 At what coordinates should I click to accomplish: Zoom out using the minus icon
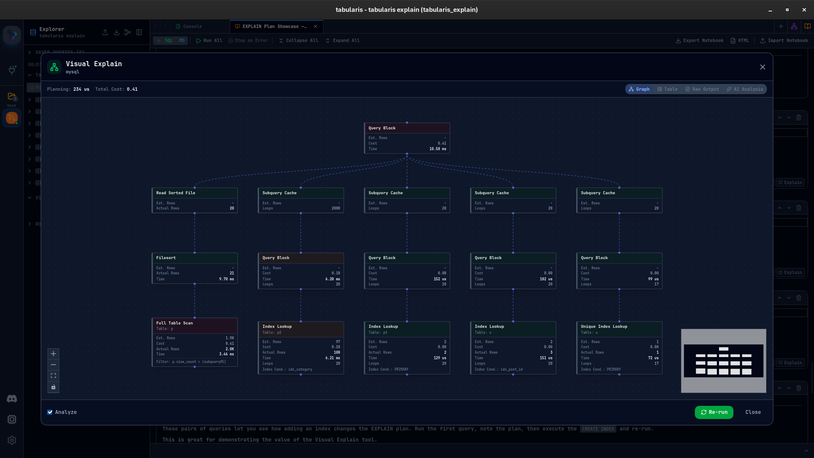tap(53, 365)
